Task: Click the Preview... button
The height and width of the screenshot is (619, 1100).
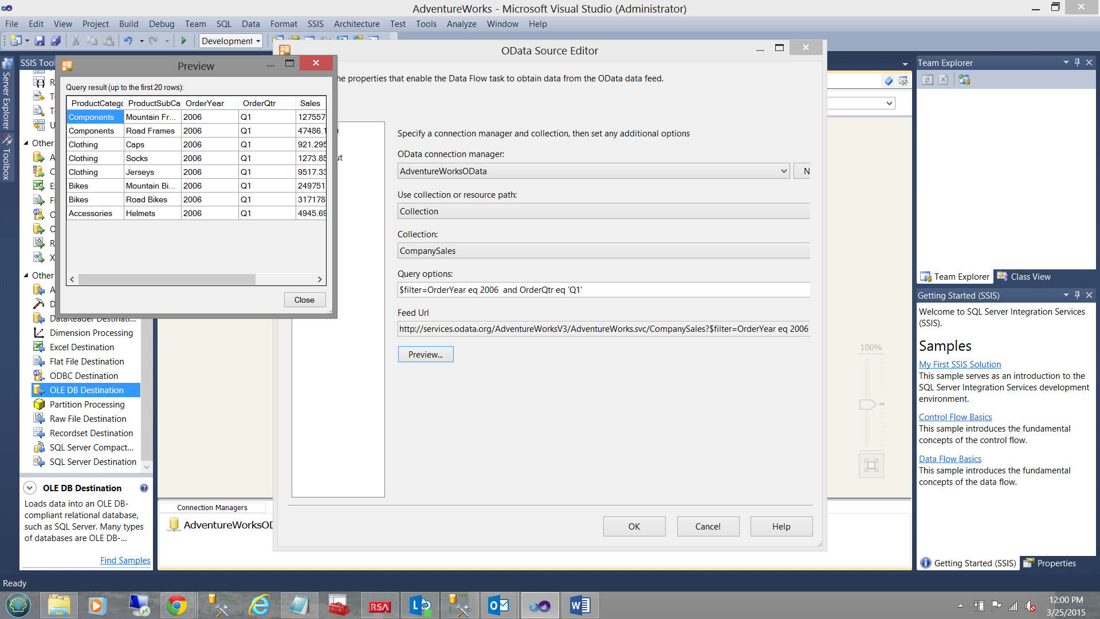Action: coord(425,355)
